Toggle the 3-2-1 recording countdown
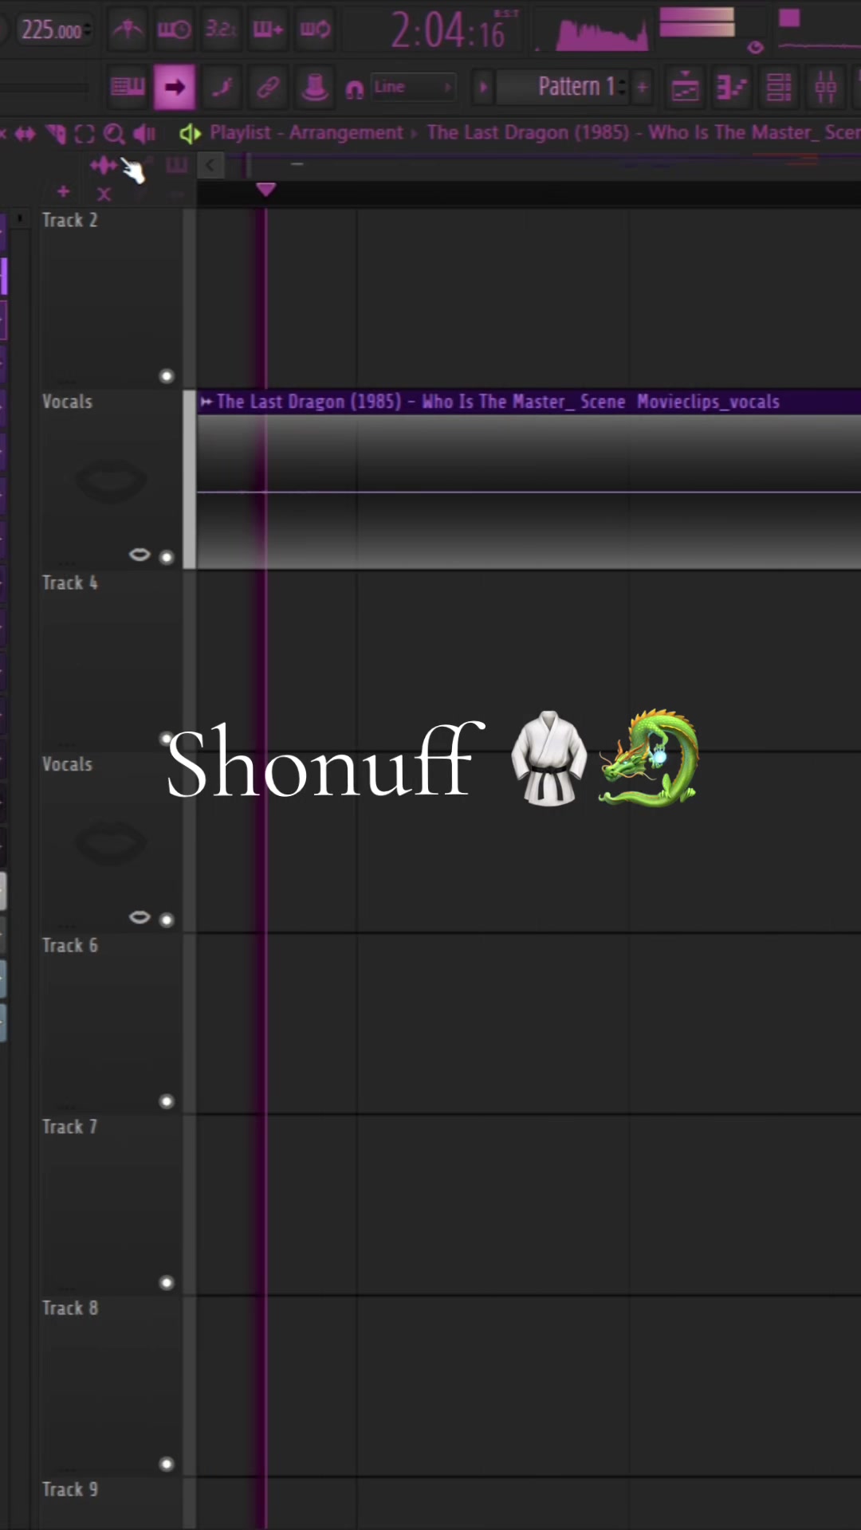The image size is (861, 1530). pos(221,29)
